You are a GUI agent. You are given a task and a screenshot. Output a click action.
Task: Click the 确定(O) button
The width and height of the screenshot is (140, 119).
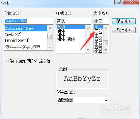click(x=124, y=21)
